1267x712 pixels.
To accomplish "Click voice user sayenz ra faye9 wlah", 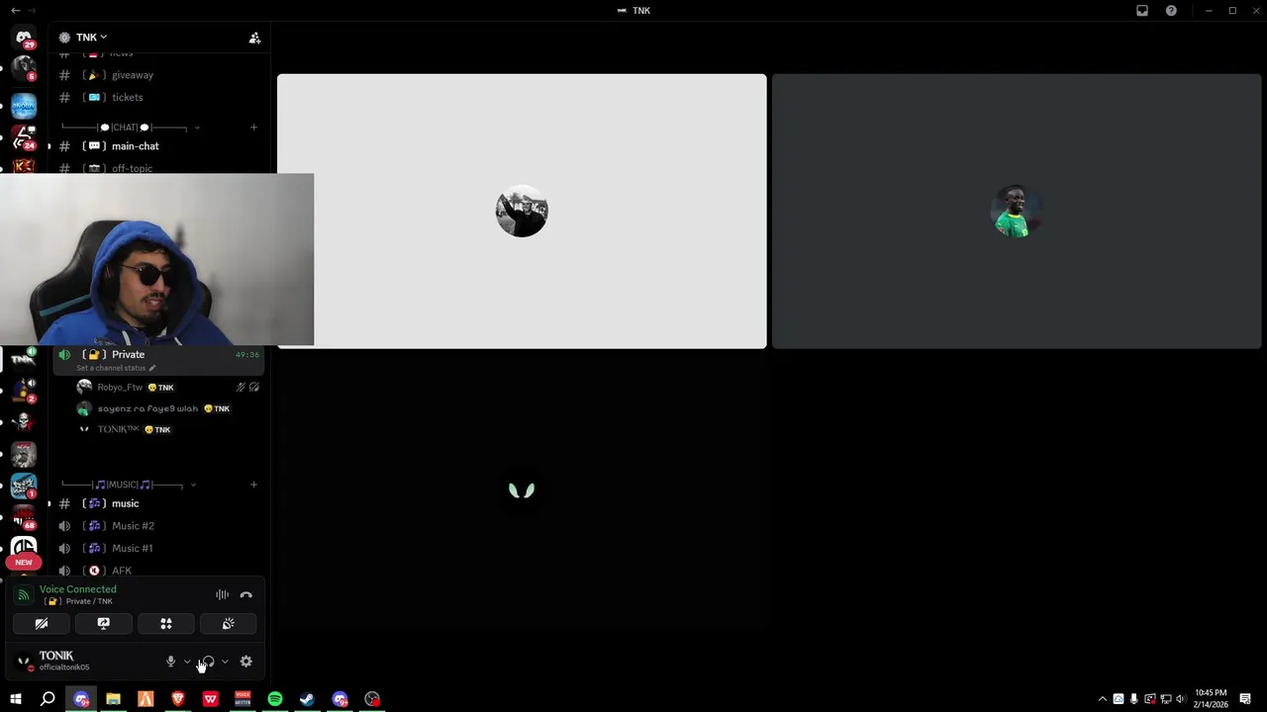I will [147, 408].
